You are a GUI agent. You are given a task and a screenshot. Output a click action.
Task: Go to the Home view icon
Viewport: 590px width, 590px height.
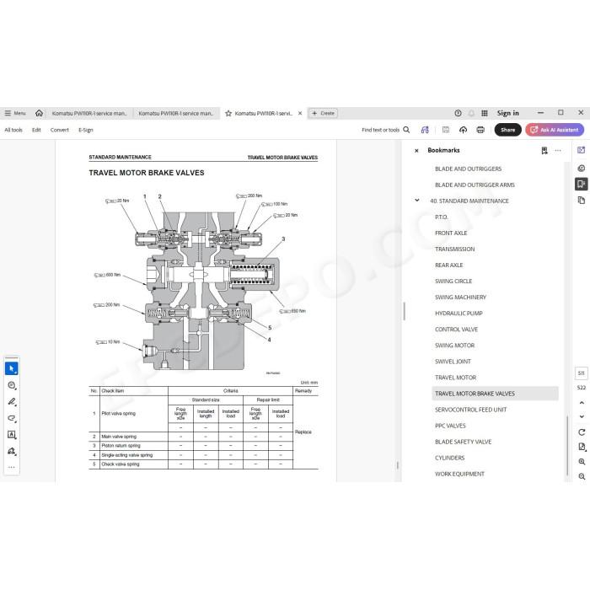coord(39,113)
